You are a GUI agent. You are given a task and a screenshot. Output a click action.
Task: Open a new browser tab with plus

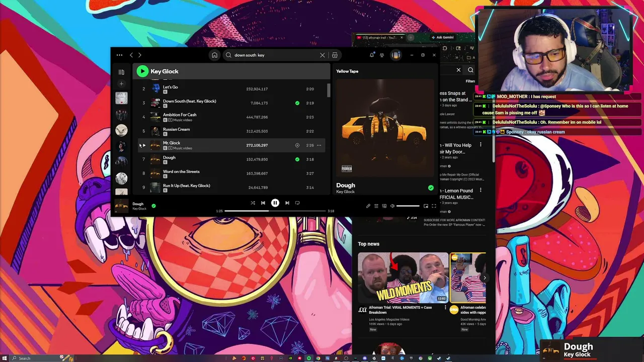(411, 37)
